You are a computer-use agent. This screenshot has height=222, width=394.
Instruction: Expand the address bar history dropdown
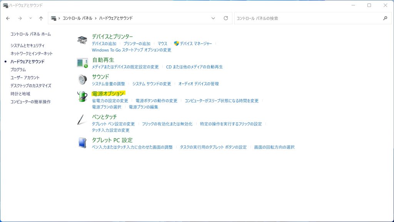click(x=213, y=18)
